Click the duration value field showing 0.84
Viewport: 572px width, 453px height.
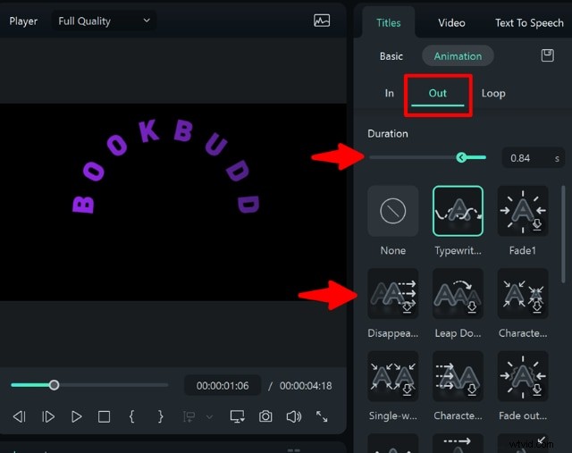click(526, 158)
